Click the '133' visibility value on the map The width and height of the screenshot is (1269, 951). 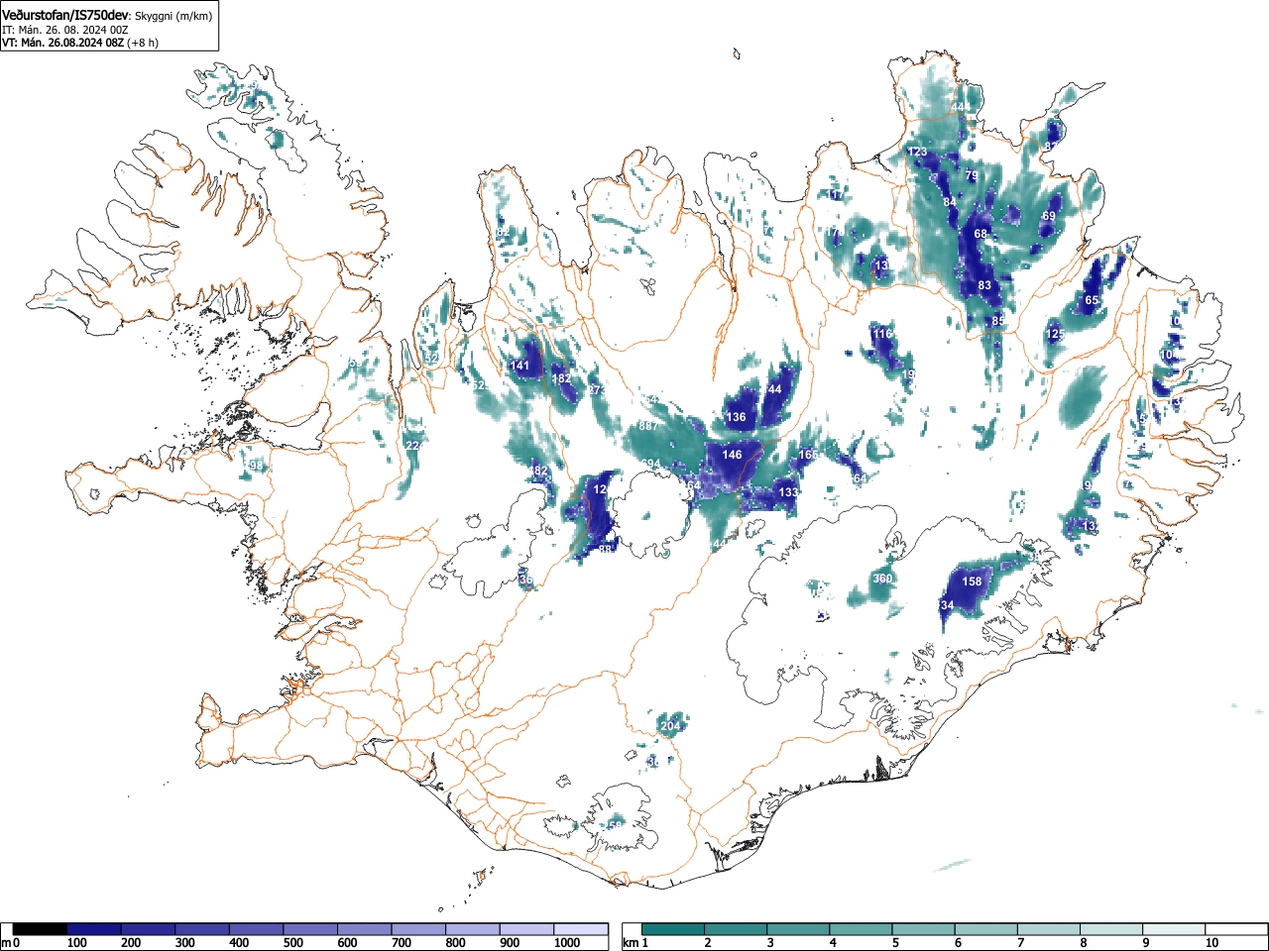click(788, 492)
